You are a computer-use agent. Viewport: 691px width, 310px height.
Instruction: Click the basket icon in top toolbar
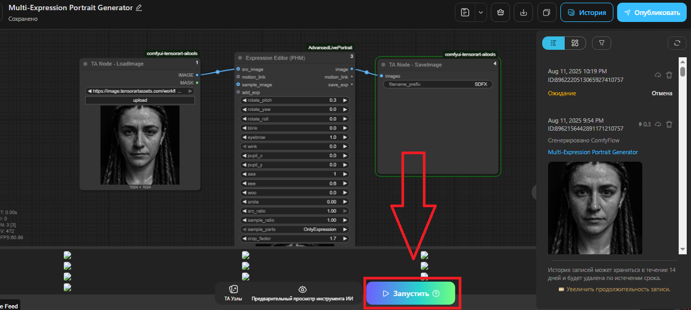tap(500, 12)
